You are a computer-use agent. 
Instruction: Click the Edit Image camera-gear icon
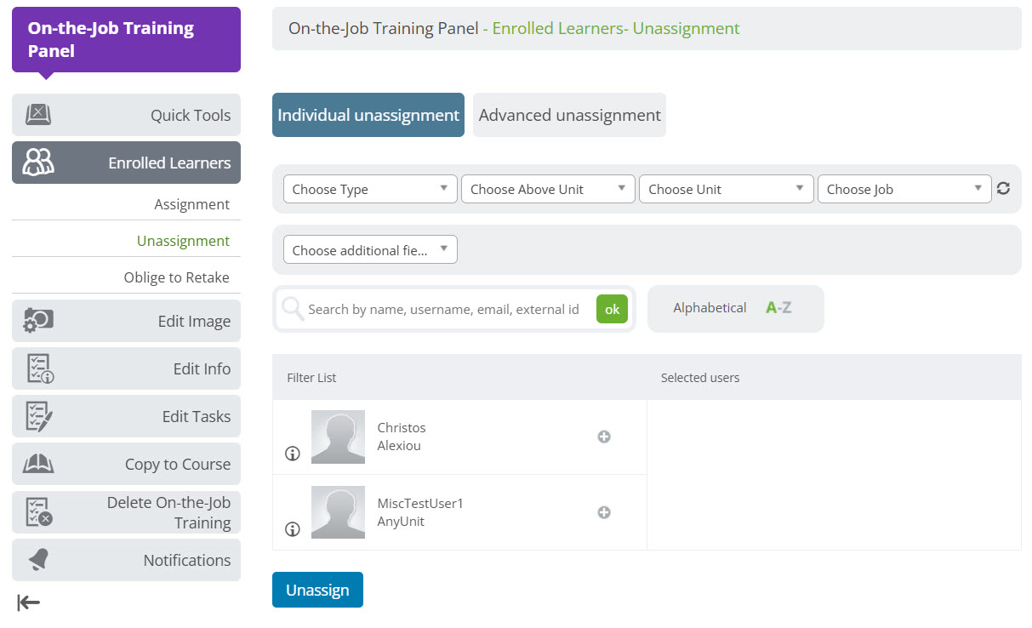tap(39, 321)
